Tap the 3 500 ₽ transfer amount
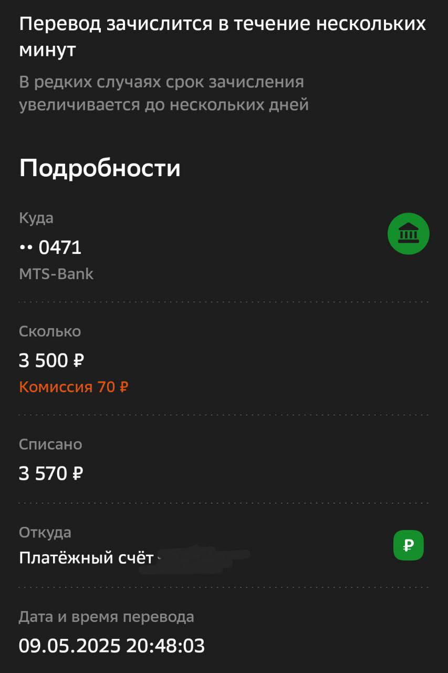Viewport: 448px width, 673px height. point(51,361)
